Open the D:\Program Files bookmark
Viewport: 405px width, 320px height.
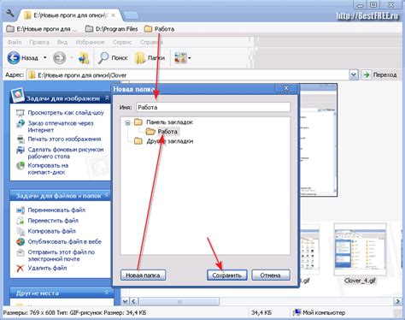tap(112, 29)
